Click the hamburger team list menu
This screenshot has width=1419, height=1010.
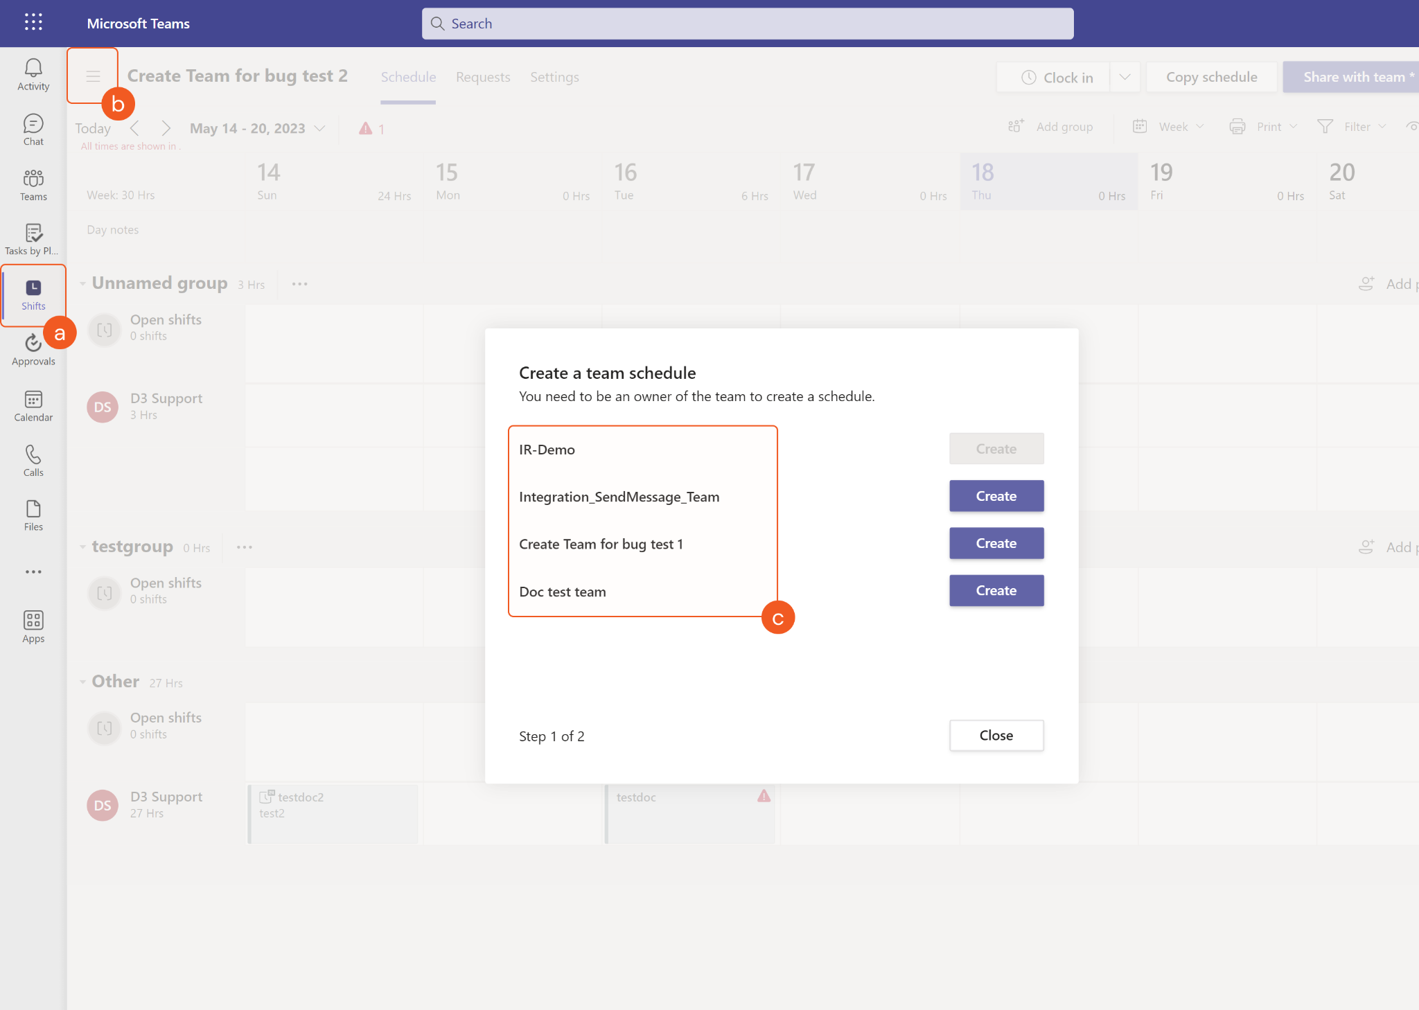click(x=93, y=76)
